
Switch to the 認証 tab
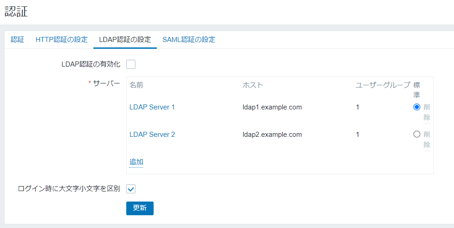17,40
